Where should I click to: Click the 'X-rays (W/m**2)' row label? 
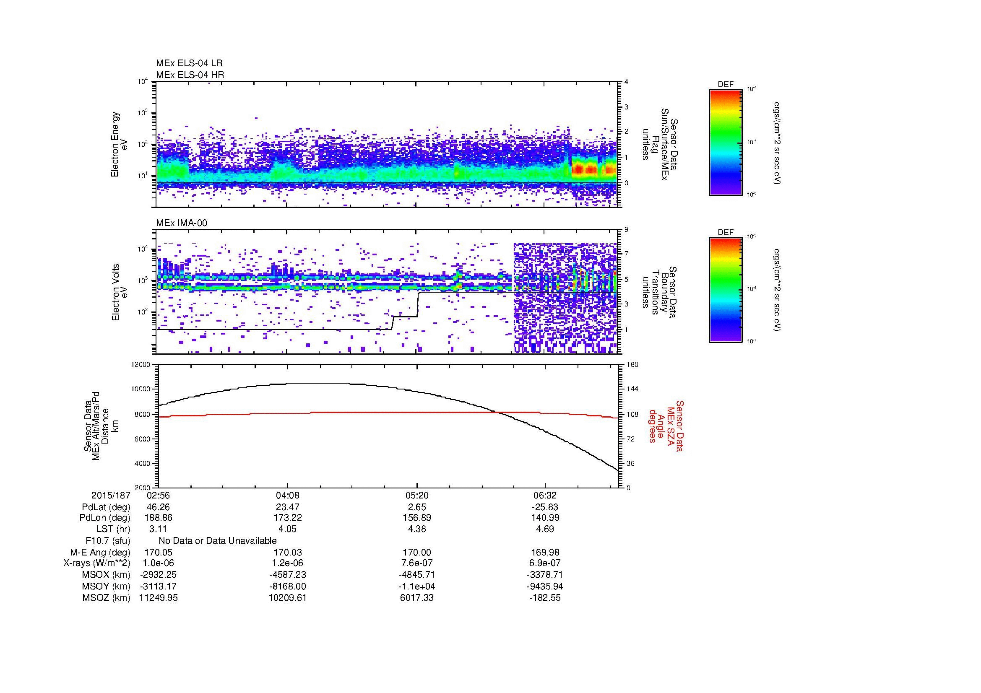click(x=96, y=563)
